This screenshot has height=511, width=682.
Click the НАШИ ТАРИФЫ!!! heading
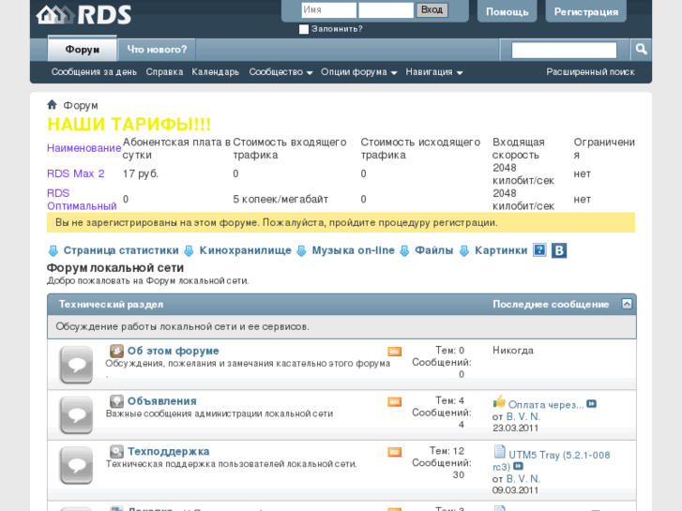point(129,125)
